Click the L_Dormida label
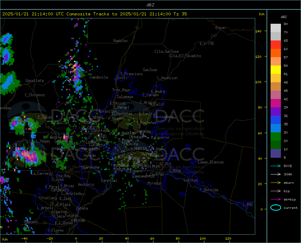Screen dimensions: 301x243 [209, 190]
